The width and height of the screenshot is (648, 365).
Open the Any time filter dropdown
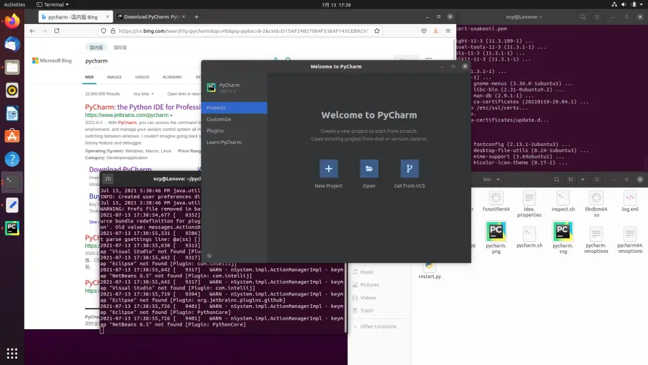[x=143, y=94]
